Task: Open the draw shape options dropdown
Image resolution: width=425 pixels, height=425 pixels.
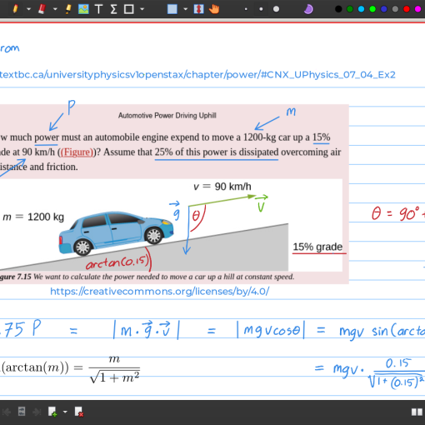Action: coord(142,9)
